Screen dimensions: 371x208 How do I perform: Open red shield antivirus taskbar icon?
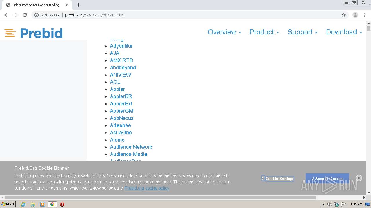click(x=62, y=204)
